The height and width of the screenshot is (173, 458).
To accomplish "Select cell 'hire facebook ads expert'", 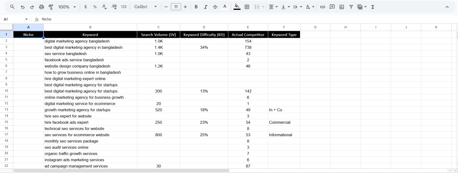I will coord(90,122).
